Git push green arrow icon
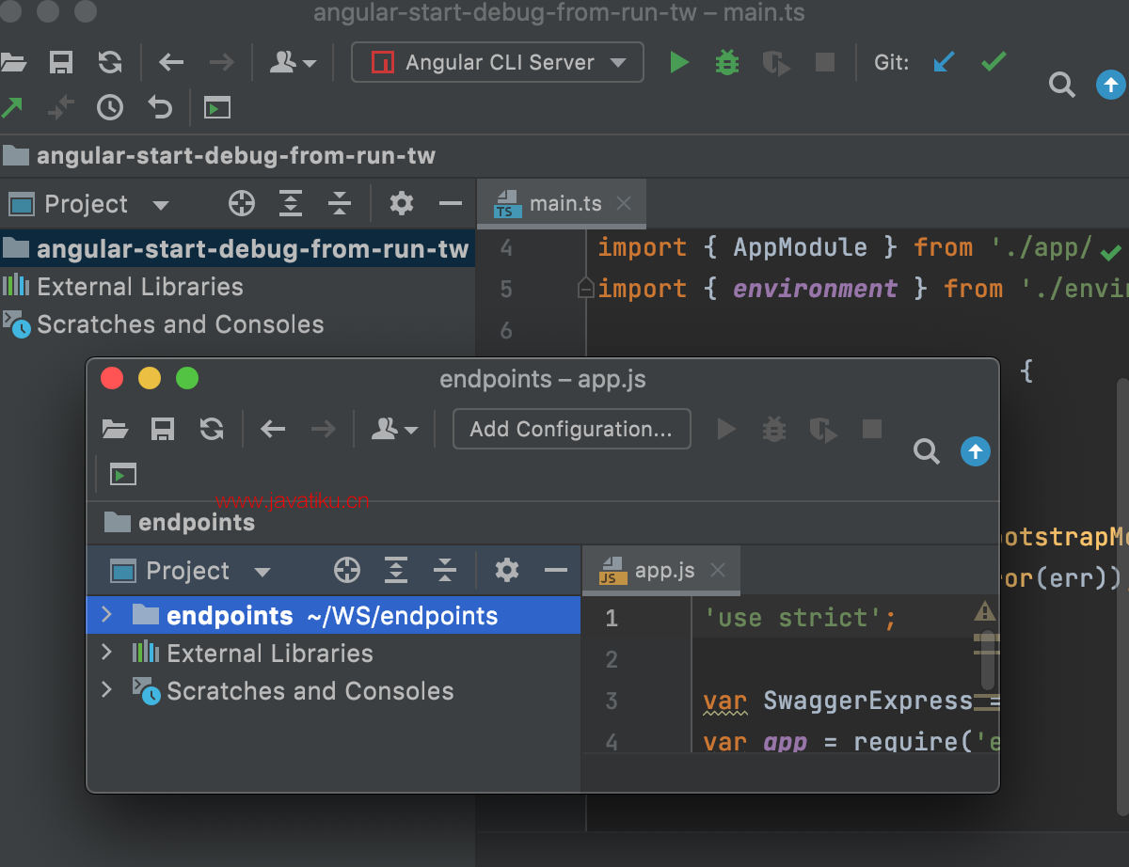 pos(11,108)
